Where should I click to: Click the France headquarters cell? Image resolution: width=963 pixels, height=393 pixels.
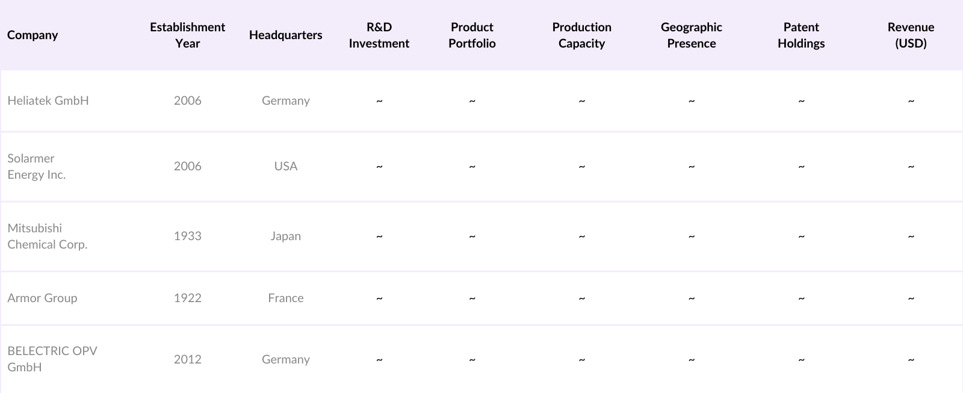coord(285,298)
